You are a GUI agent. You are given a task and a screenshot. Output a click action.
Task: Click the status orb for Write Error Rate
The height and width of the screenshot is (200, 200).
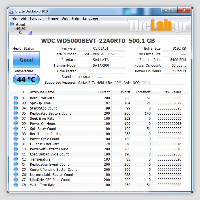(16, 185)
